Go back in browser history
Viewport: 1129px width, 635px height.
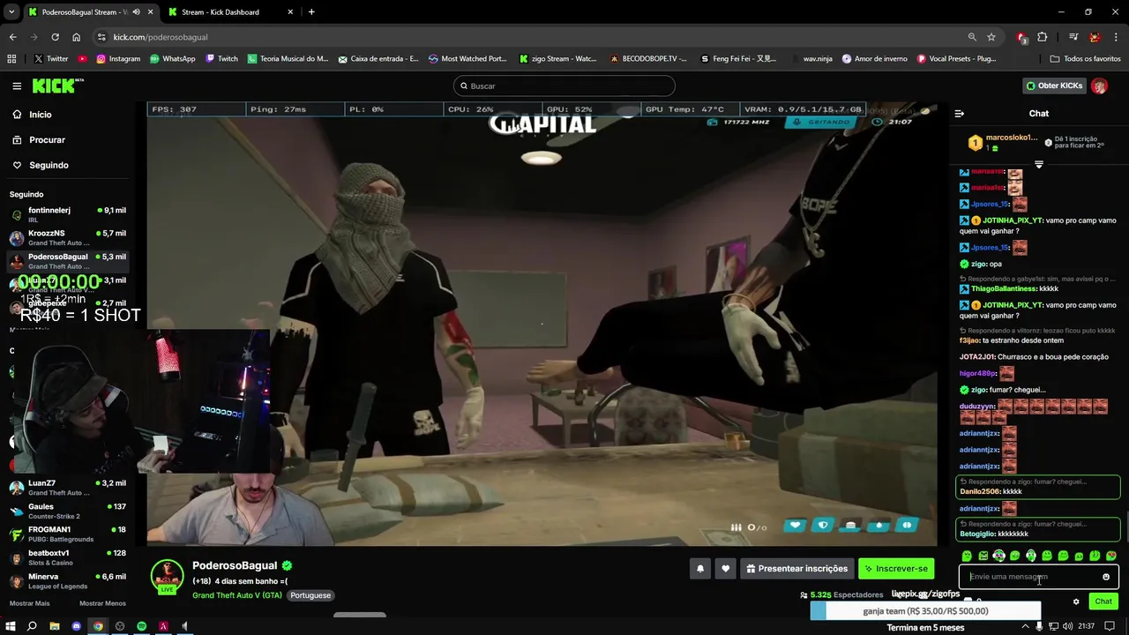(12, 37)
